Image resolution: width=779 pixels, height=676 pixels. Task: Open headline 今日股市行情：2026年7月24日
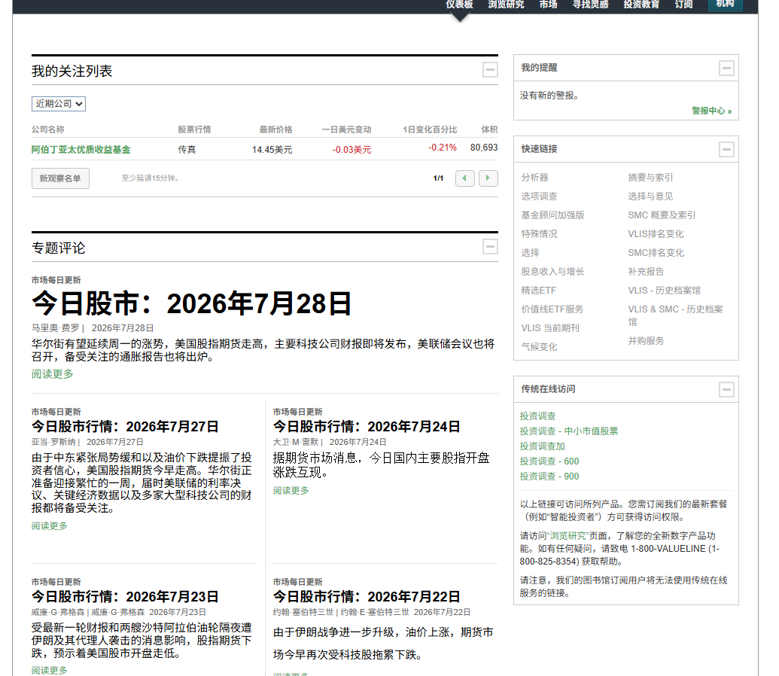point(367,427)
